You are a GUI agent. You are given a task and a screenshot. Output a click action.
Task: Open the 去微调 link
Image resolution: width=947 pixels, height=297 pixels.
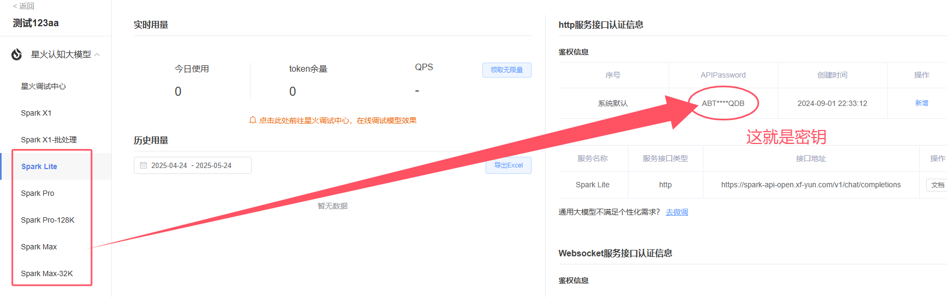(x=677, y=212)
